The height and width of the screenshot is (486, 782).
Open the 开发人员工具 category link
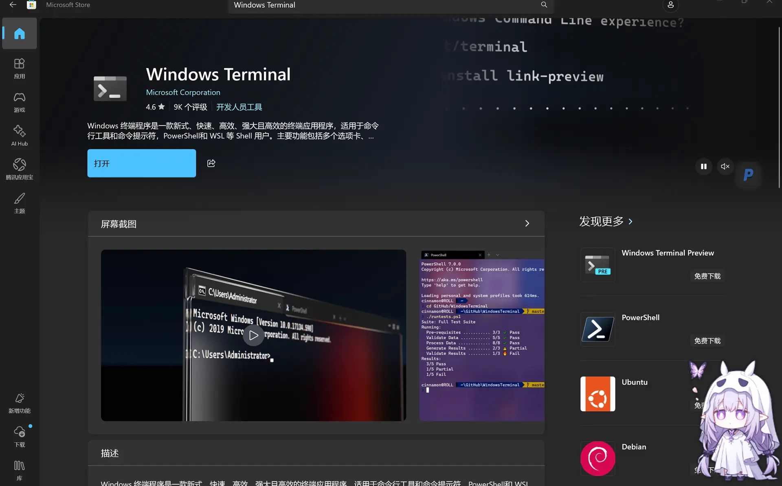tap(239, 107)
